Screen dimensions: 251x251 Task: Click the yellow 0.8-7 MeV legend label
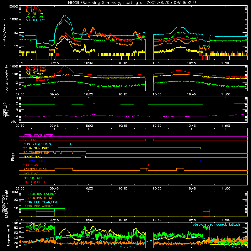click(x=34, y=74)
